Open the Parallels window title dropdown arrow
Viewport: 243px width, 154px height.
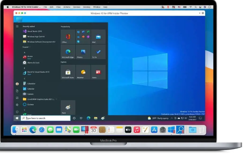(200, 13)
